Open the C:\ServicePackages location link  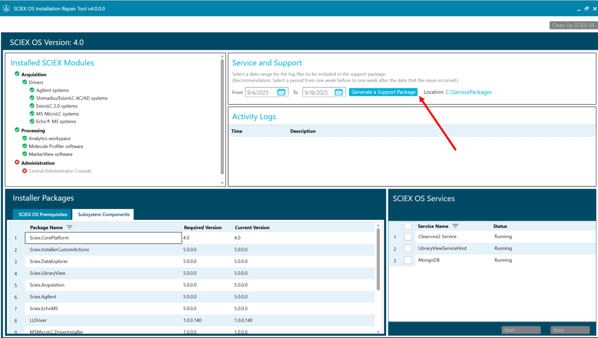[468, 92]
